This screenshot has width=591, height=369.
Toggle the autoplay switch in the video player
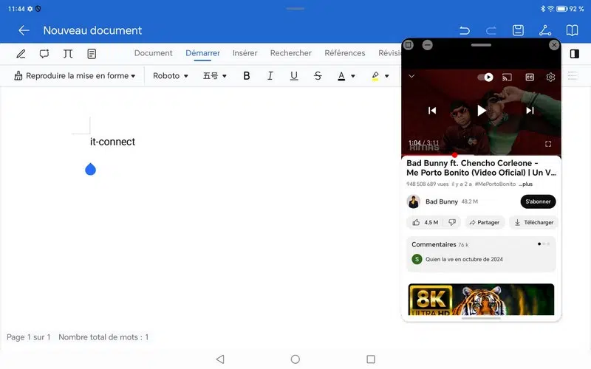(x=485, y=77)
